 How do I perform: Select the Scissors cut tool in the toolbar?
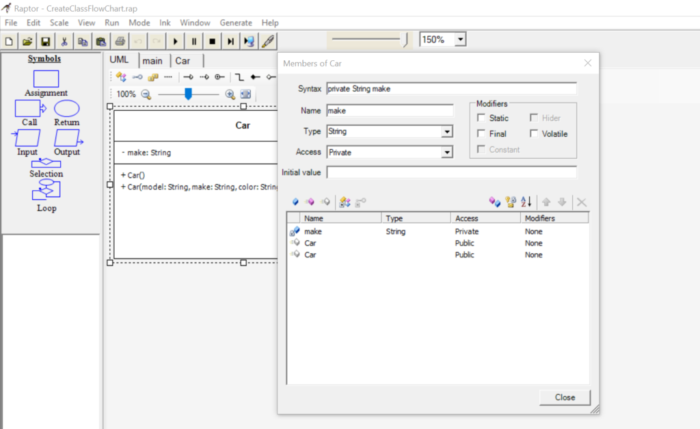point(64,41)
